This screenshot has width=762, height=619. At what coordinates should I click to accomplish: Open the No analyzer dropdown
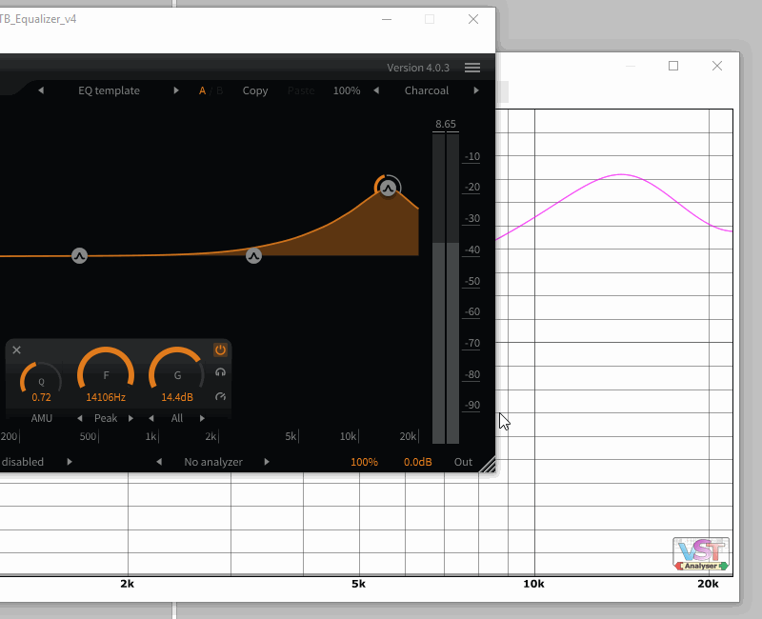(213, 462)
